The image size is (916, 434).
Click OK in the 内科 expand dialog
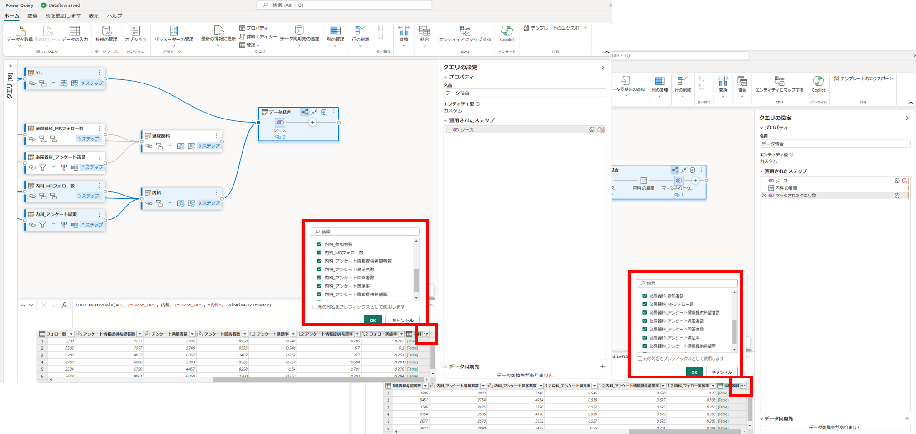(373, 320)
